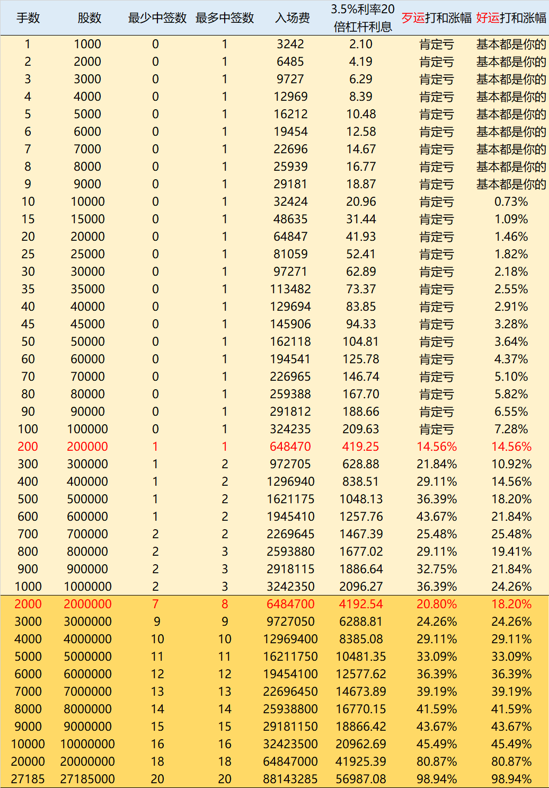Image resolution: width=549 pixels, height=788 pixels.
Task: Select the red interest value 419.25
Action: [361, 446]
